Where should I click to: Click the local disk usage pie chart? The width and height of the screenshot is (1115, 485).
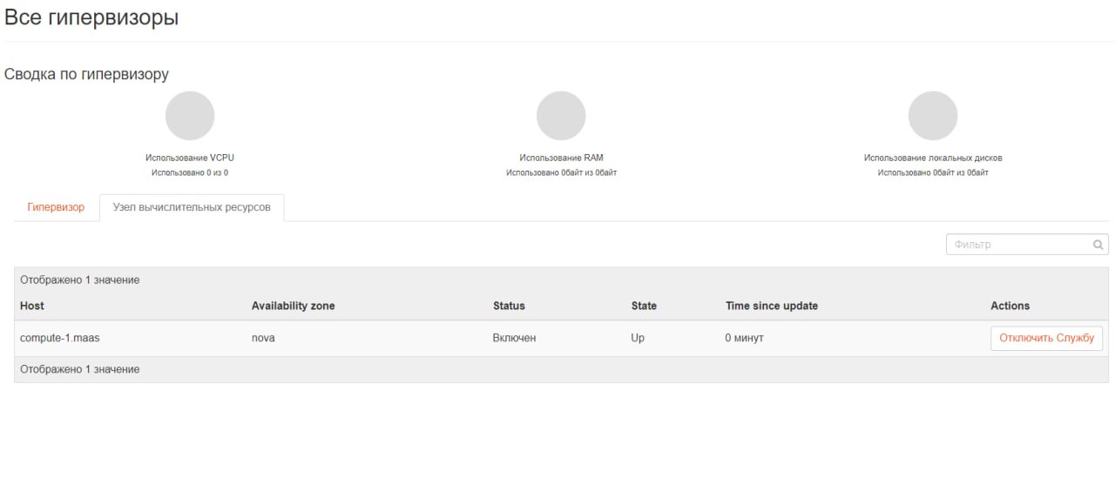pos(933,116)
